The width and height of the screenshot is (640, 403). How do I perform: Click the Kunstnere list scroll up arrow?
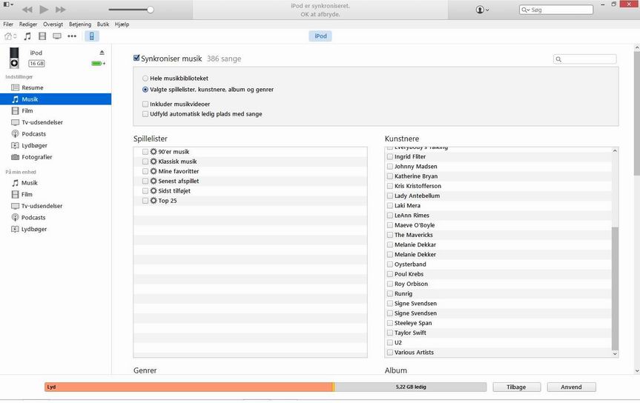pyautogui.click(x=615, y=151)
